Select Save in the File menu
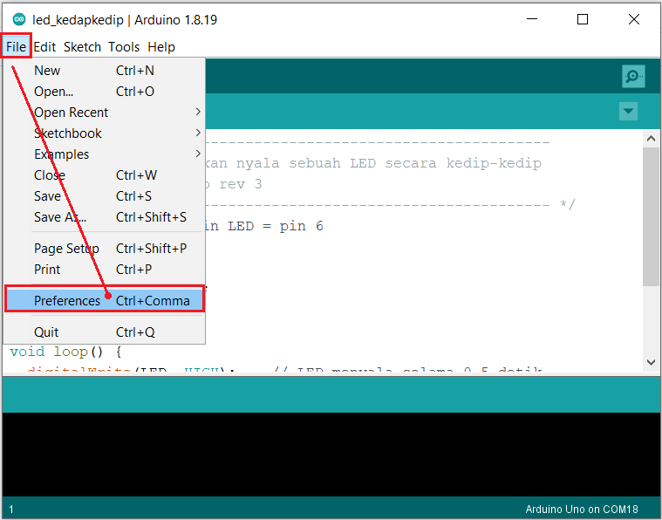This screenshot has height=520, width=662. coord(105,195)
